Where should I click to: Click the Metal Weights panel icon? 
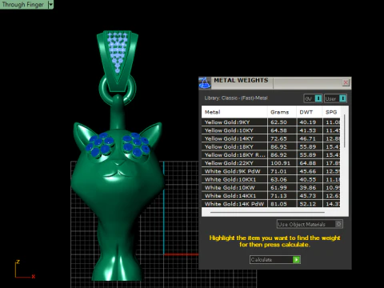(x=205, y=82)
